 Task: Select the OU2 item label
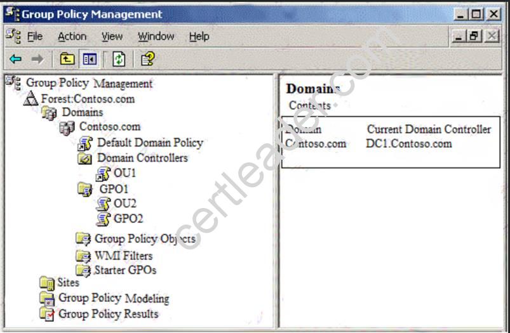point(125,204)
